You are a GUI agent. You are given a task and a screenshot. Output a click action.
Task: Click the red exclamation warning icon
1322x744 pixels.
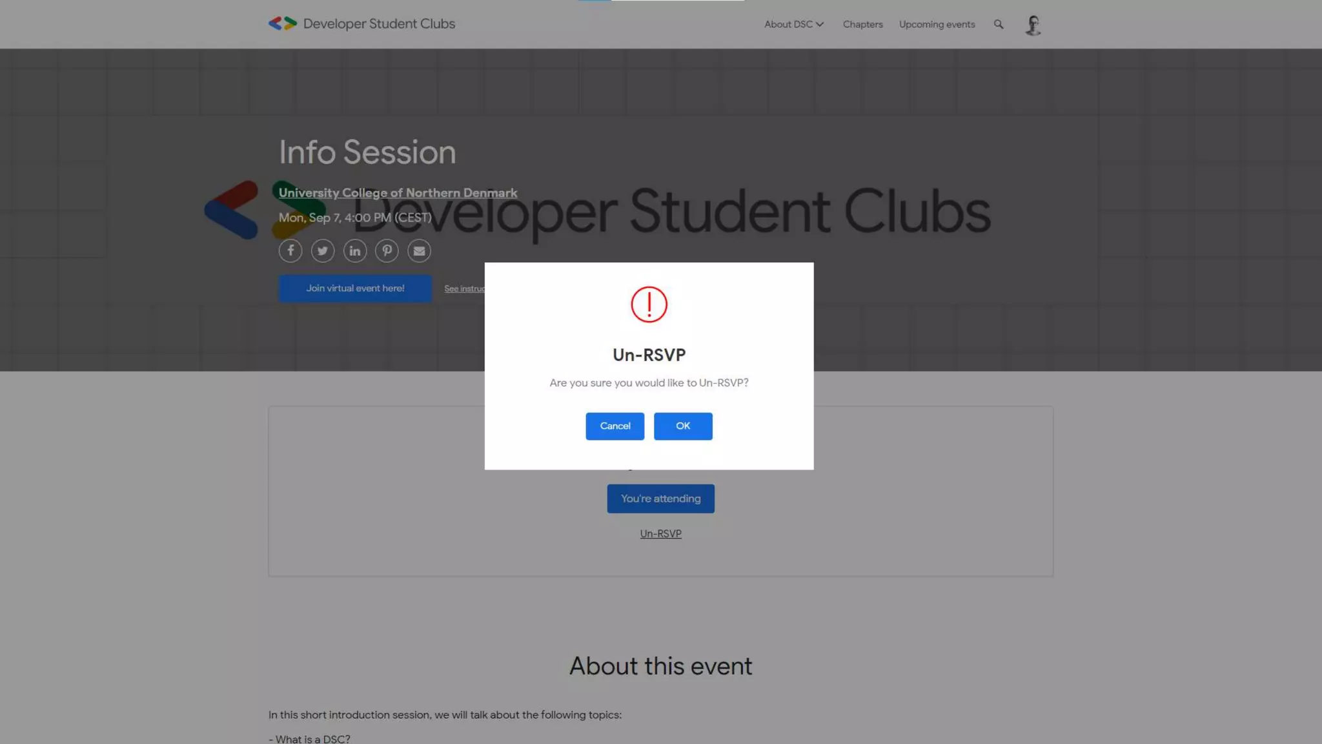click(x=649, y=304)
